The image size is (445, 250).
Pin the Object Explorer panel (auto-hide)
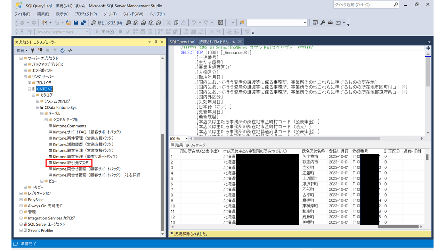(155, 42)
